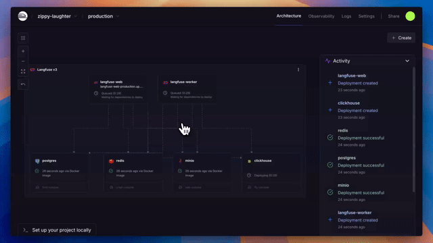Switch to the Logs tab
The image size is (433, 243).
pyautogui.click(x=346, y=16)
